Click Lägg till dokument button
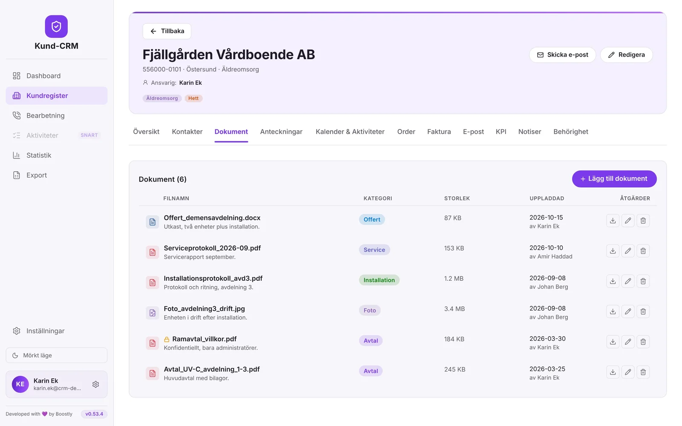This screenshot has width=682, height=426. (x=614, y=179)
